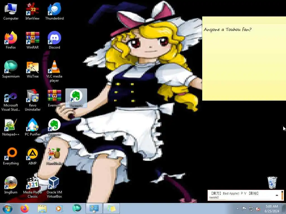Viewport: 286px width, 214px height.
Task: Click the highlighted Evernote elephant shortcut
Action: (x=76, y=98)
